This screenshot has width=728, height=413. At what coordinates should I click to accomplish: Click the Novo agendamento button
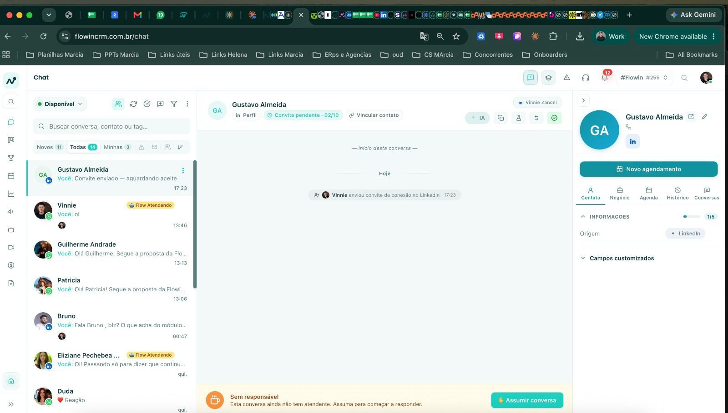pyautogui.click(x=648, y=169)
